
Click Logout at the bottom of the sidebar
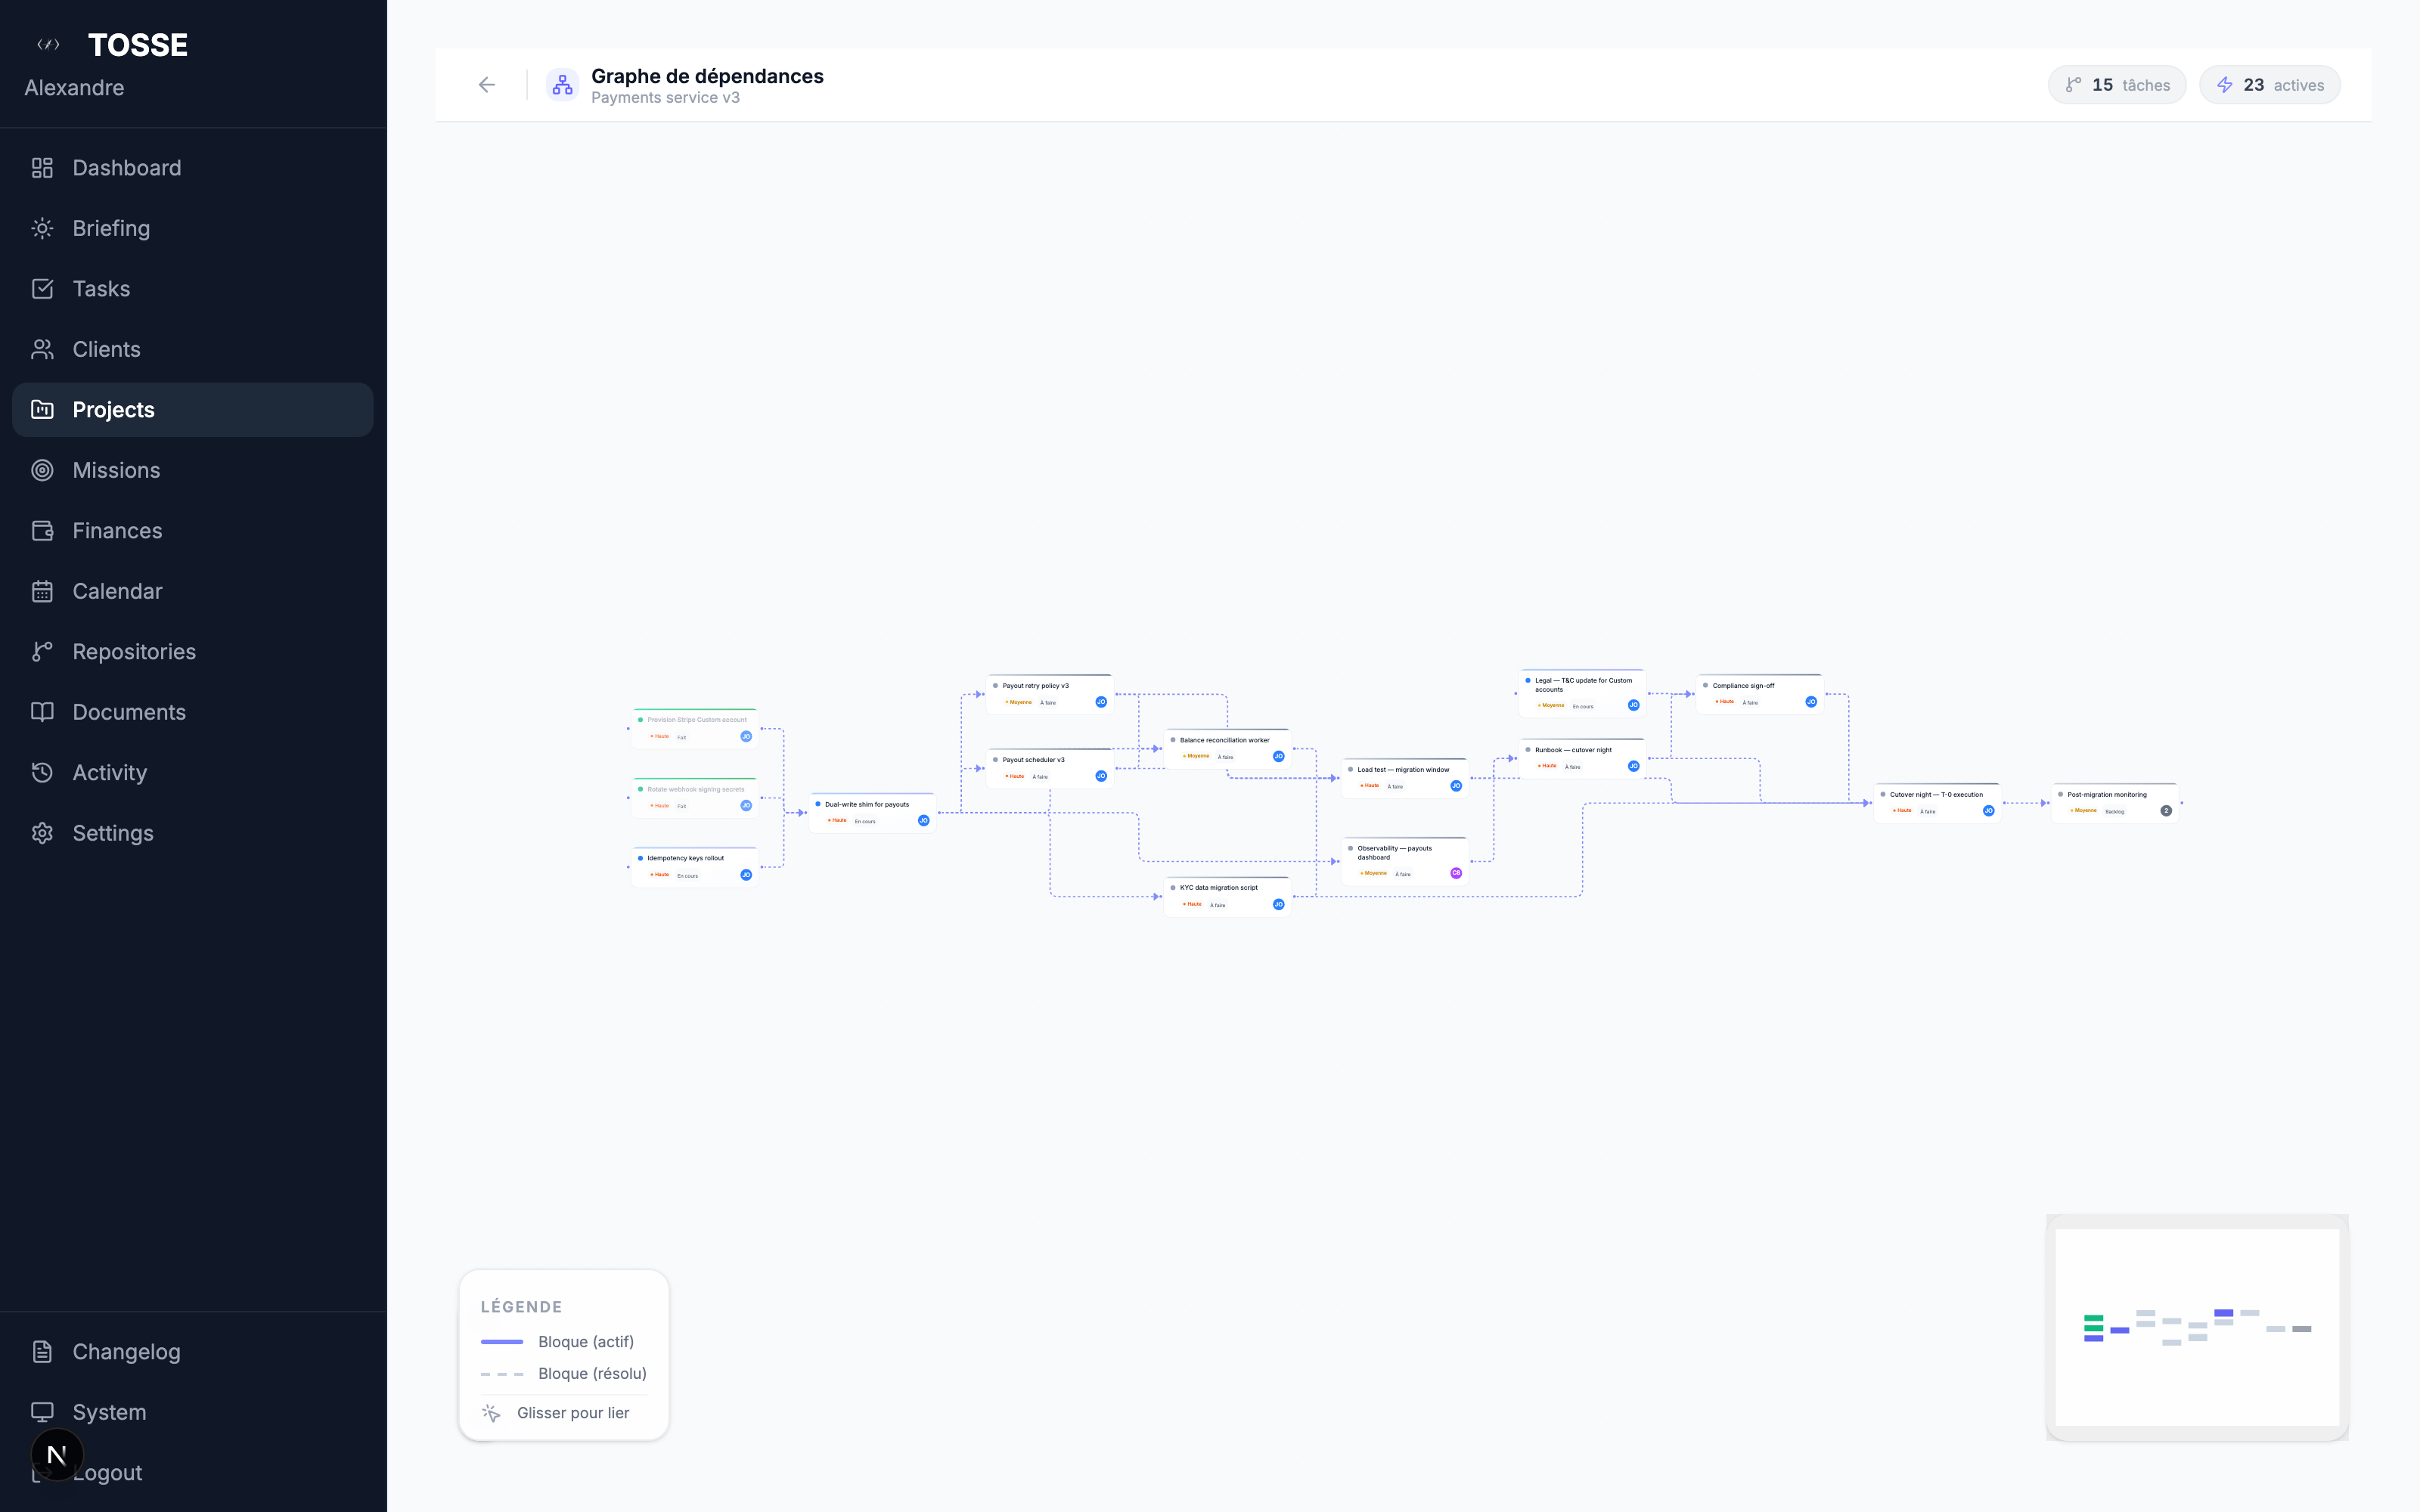pos(108,1472)
